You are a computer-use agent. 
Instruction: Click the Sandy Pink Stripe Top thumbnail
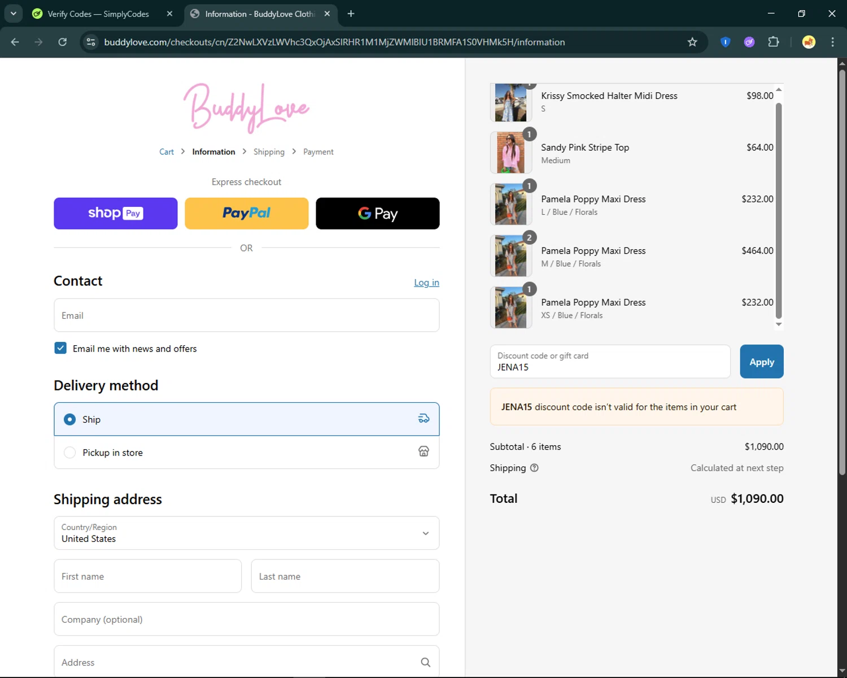click(x=511, y=153)
